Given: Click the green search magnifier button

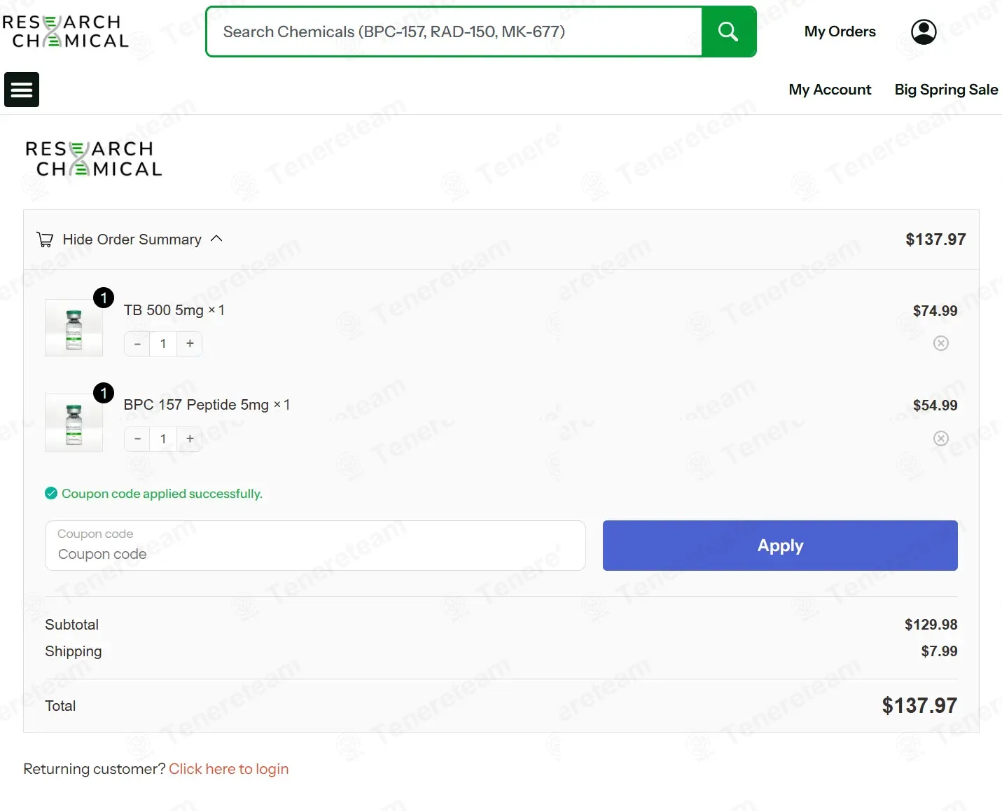Looking at the screenshot, I should [728, 32].
